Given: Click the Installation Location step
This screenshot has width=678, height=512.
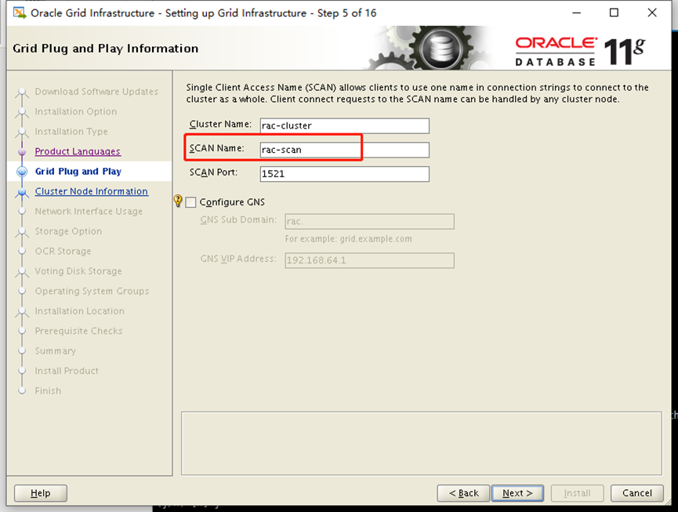Looking at the screenshot, I should (x=80, y=311).
